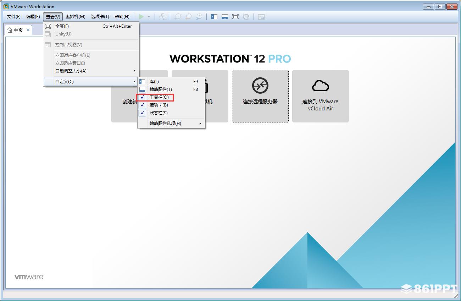Expand the 缩略图栏选项(H) submenu
This screenshot has height=301, width=461.
point(171,124)
